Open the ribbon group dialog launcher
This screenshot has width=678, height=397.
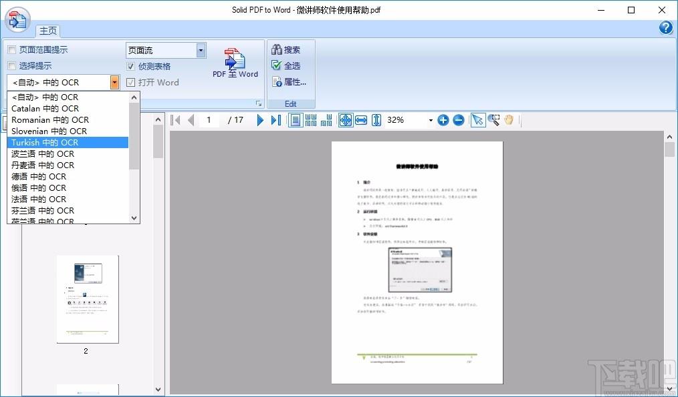259,103
